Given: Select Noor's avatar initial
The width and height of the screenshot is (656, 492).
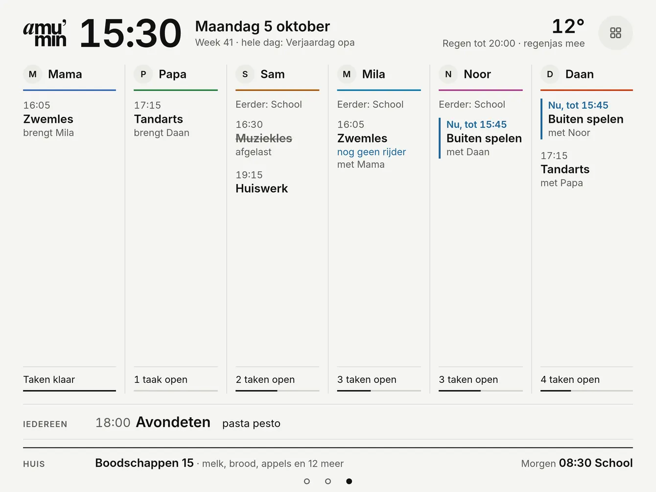Looking at the screenshot, I should click(448, 74).
